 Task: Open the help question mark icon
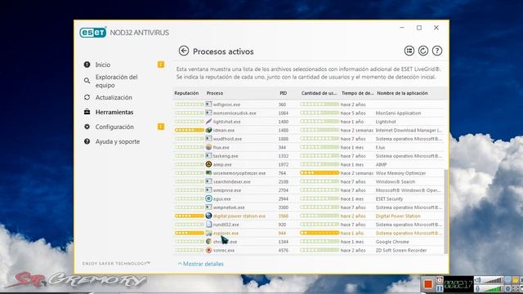[437, 51]
